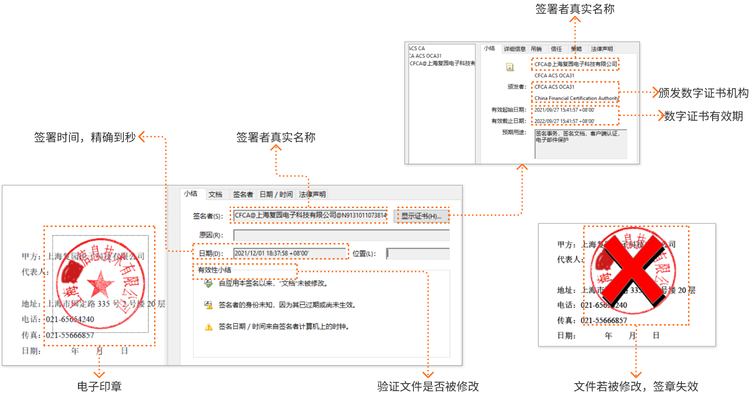
Task: Open the 策略 tab in certificate viewer
Action: click(x=577, y=49)
